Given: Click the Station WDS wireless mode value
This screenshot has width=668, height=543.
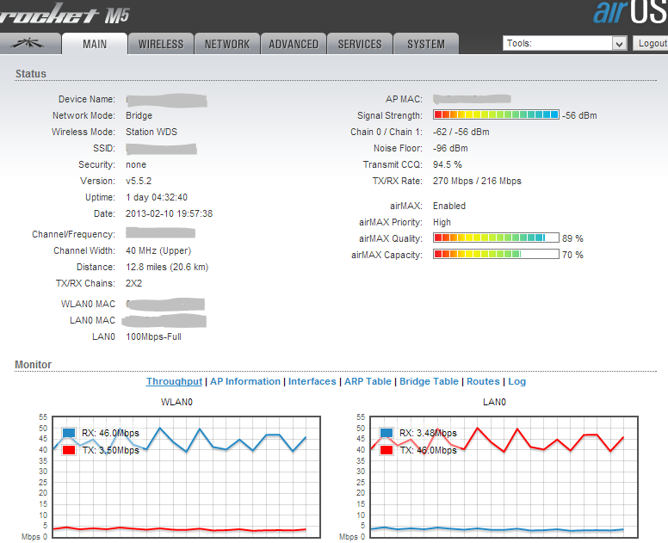Looking at the screenshot, I should tap(152, 132).
